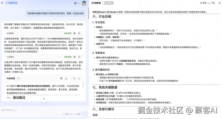This screenshot has width=222, height=119.
Task: Copy the 内容推理 report content
Action: 61,79
